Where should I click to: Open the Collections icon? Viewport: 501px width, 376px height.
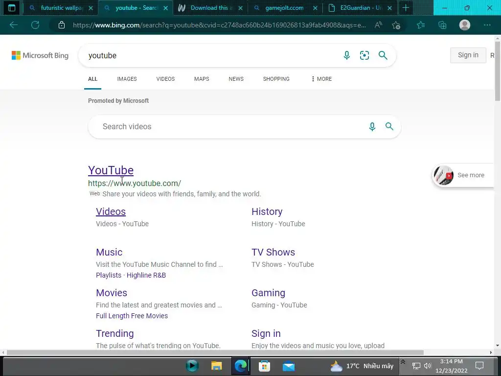(442, 25)
